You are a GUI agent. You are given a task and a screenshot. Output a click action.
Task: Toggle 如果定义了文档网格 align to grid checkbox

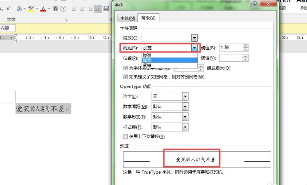(125, 77)
